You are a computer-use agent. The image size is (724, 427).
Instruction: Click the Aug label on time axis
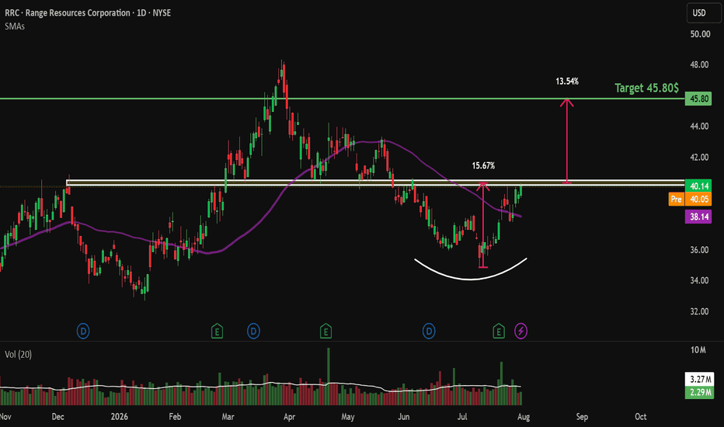point(524,416)
